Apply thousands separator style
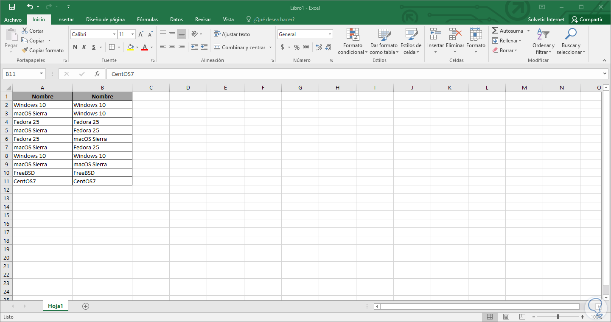This screenshot has width=611, height=322. pyautogui.click(x=306, y=47)
